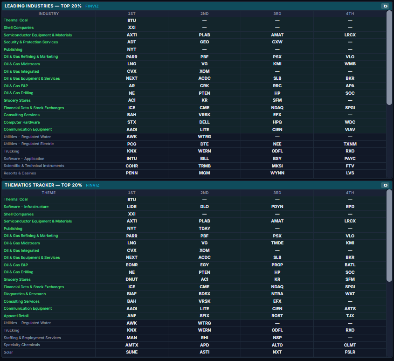
Task: Select ticker STX
Action: (131, 122)
